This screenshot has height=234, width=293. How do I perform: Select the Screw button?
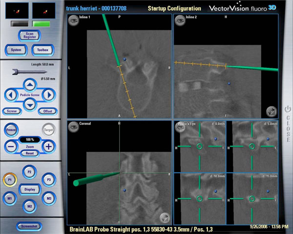coord(12,111)
